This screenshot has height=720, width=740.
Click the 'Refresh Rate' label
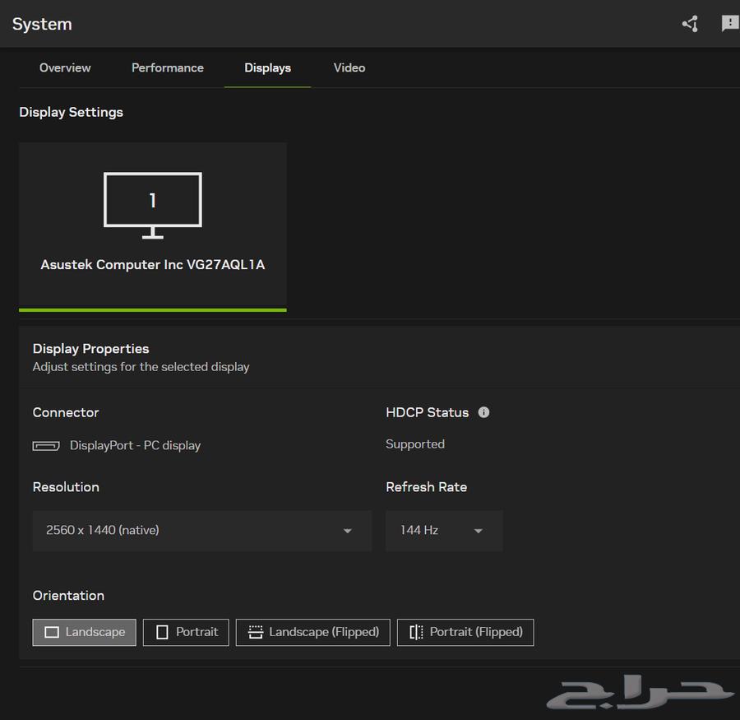(x=427, y=487)
